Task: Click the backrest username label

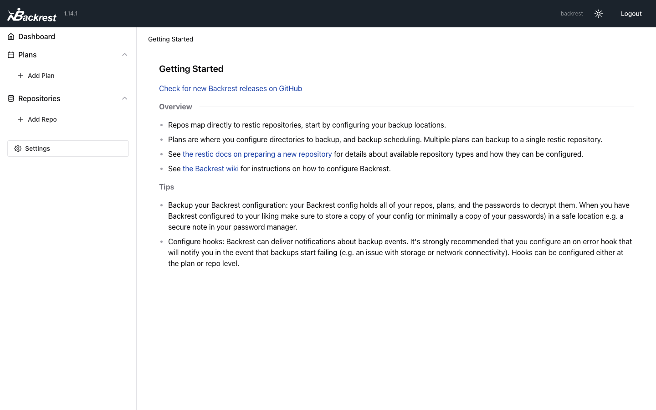Action: (572, 14)
